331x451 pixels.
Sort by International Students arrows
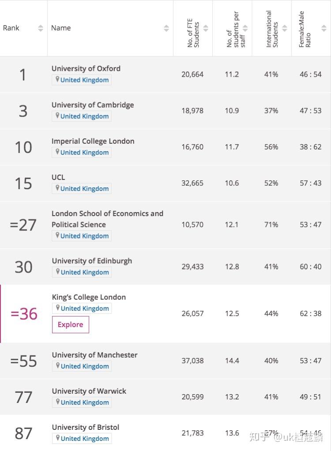click(x=285, y=28)
